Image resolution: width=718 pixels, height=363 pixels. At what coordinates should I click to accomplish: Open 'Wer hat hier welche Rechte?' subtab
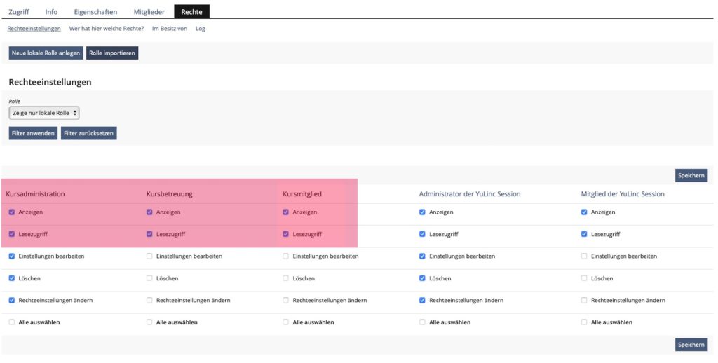coord(106,29)
